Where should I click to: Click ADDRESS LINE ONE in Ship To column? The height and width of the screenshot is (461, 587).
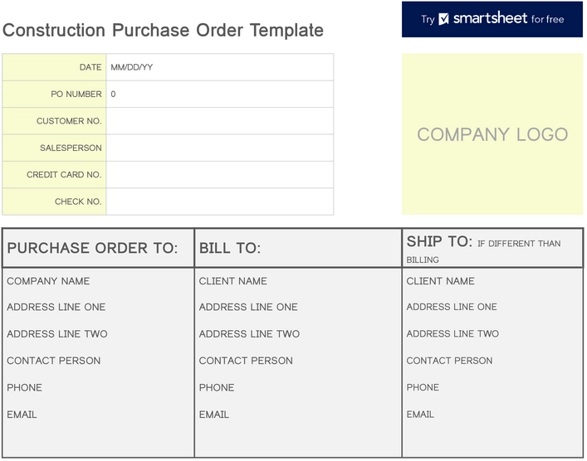[x=452, y=307]
